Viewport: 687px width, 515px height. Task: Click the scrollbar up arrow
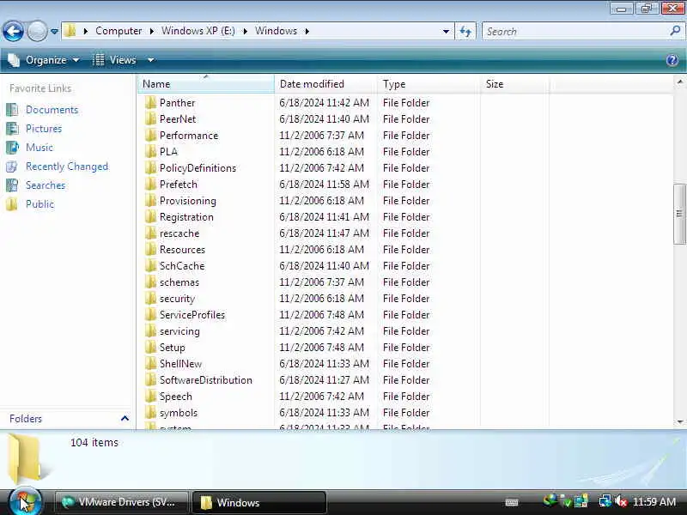pyautogui.click(x=679, y=82)
